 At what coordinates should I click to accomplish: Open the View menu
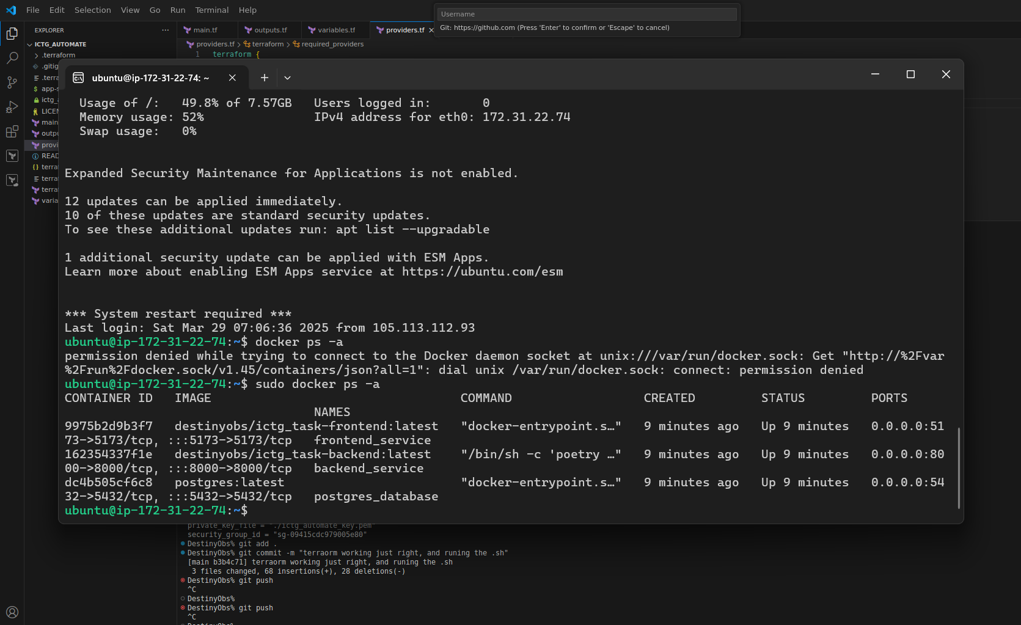point(130,10)
